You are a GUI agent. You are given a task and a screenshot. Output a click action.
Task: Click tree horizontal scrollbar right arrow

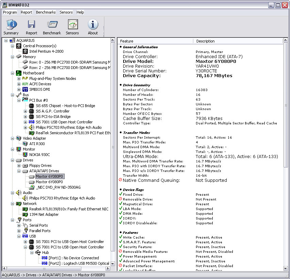(108, 268)
